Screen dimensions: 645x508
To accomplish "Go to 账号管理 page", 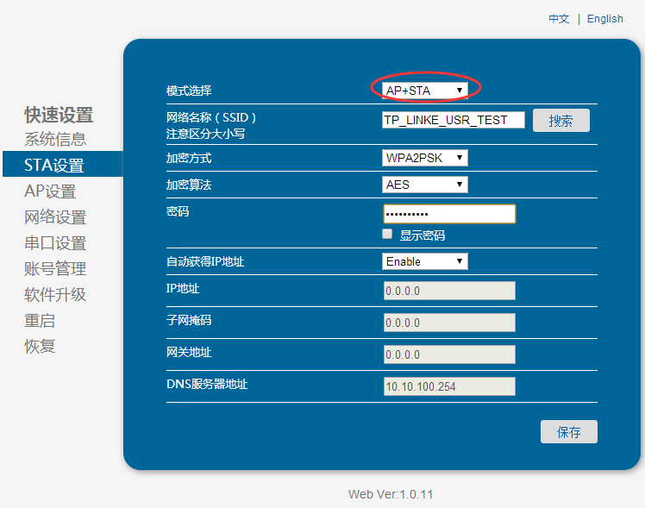I will [55, 269].
